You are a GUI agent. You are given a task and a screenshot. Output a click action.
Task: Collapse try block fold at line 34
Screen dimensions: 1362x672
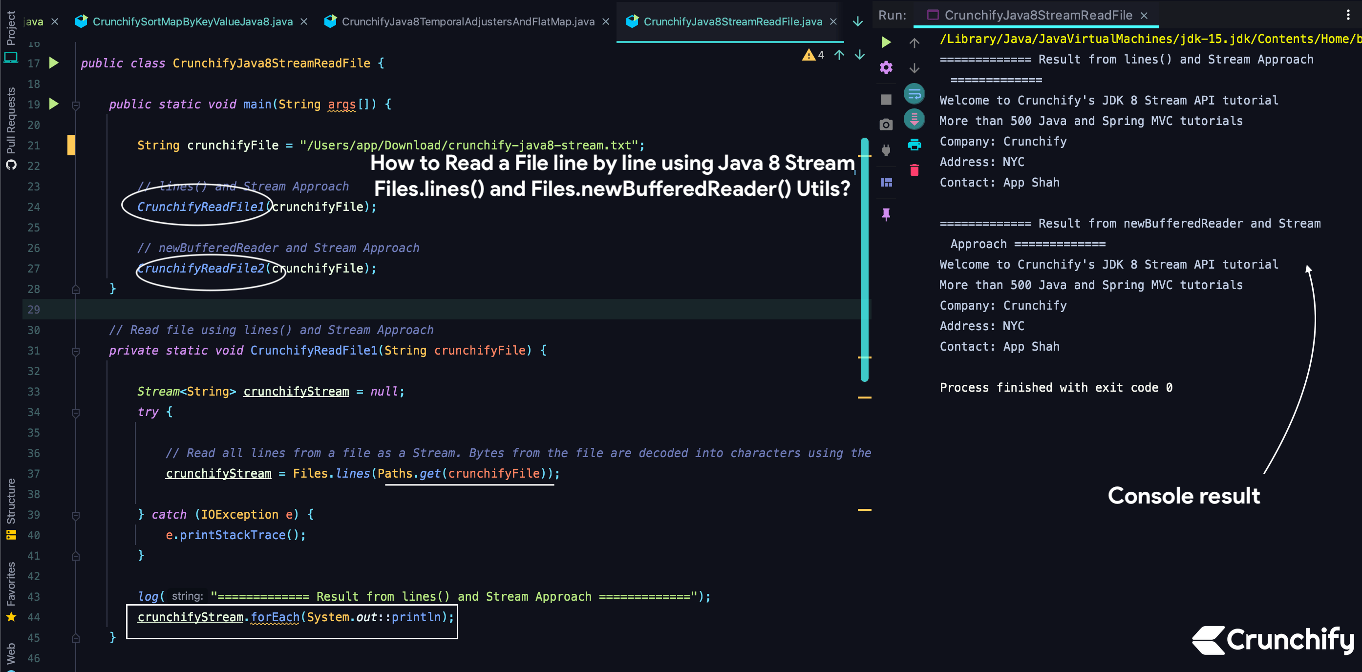(76, 412)
